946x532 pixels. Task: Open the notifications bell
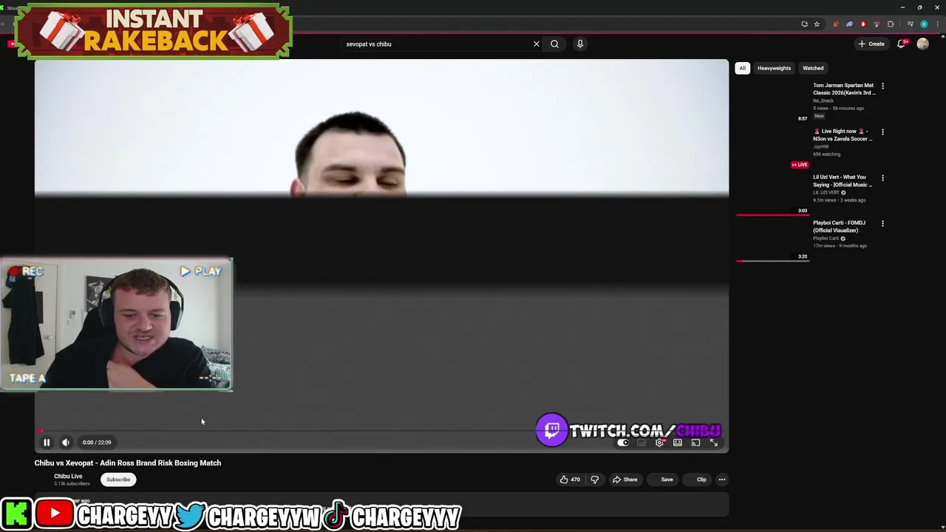click(x=901, y=44)
